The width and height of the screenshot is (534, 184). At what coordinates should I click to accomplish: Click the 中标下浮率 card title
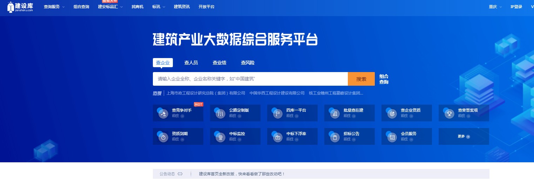[296, 134]
